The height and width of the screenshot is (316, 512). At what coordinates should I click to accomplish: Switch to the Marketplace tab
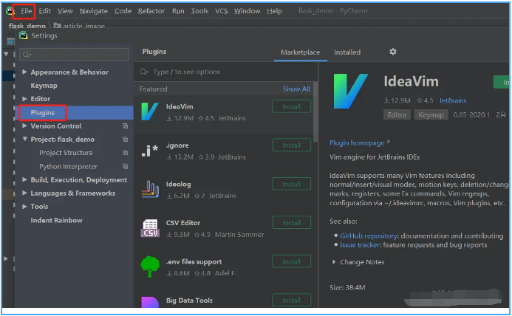point(301,52)
